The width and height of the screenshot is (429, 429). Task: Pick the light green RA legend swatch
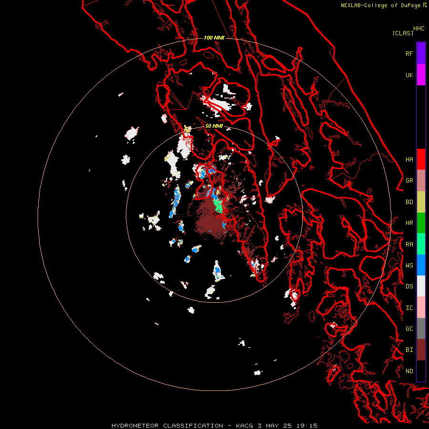(x=421, y=244)
